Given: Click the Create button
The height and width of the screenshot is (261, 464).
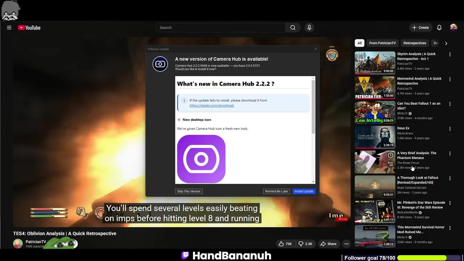Looking at the screenshot, I should point(420,28).
